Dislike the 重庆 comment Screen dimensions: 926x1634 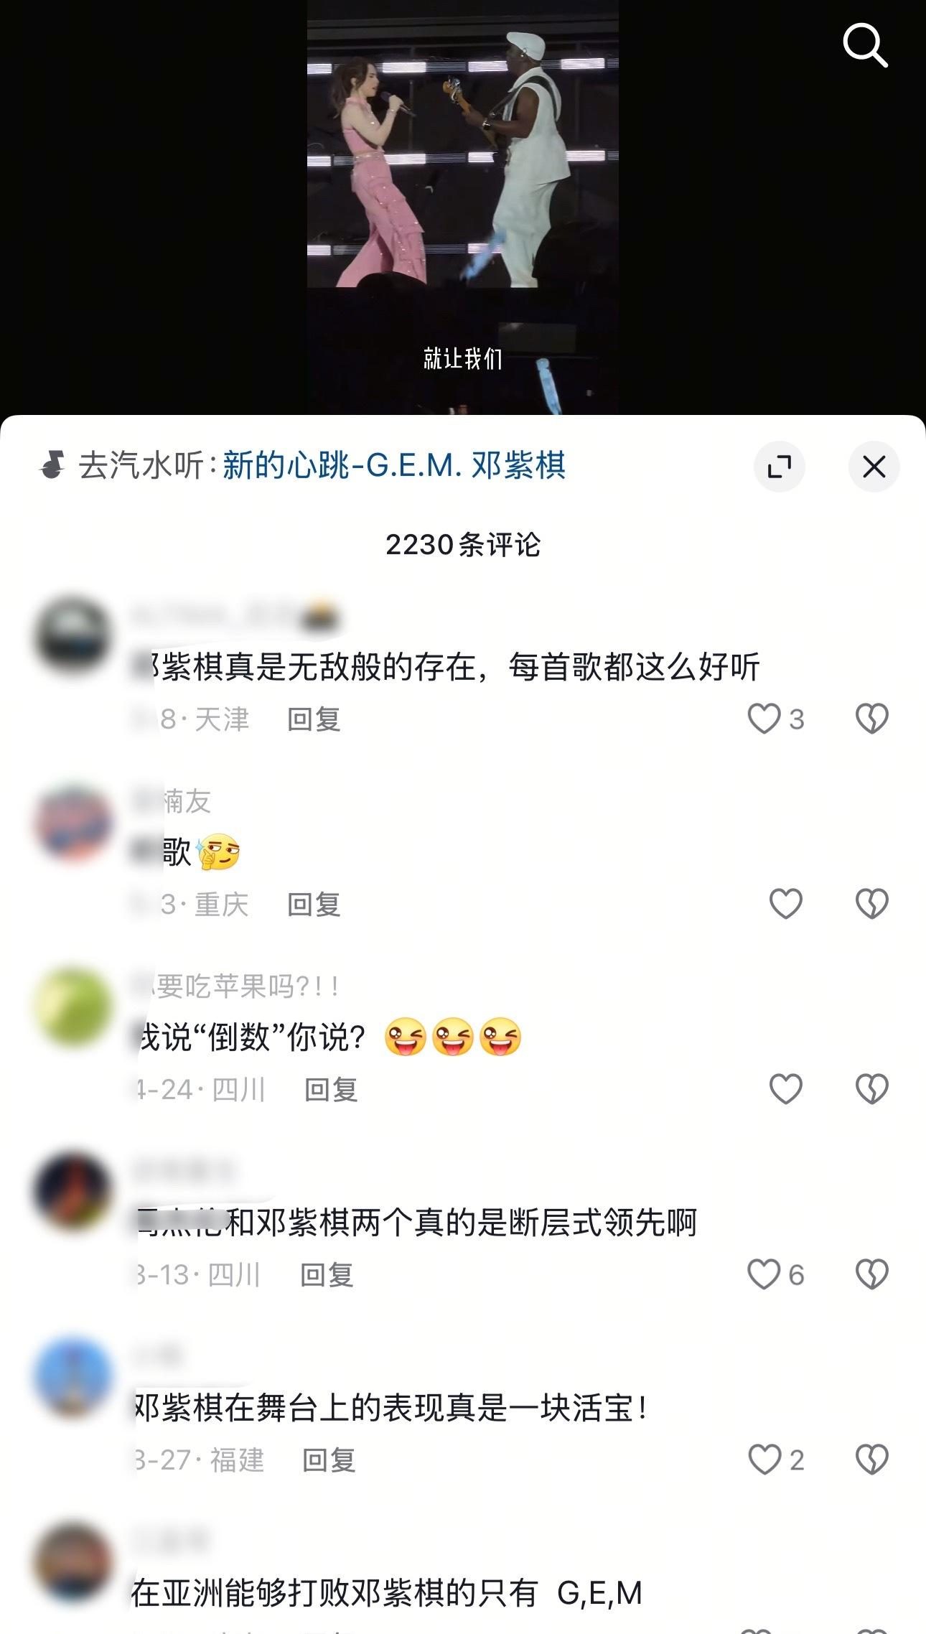point(872,904)
